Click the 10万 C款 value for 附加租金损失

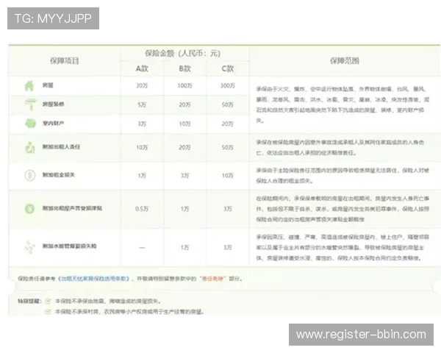(228, 176)
